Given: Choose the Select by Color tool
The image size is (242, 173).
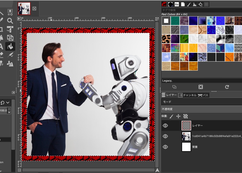Looking at the screenshot, I should (10, 12).
